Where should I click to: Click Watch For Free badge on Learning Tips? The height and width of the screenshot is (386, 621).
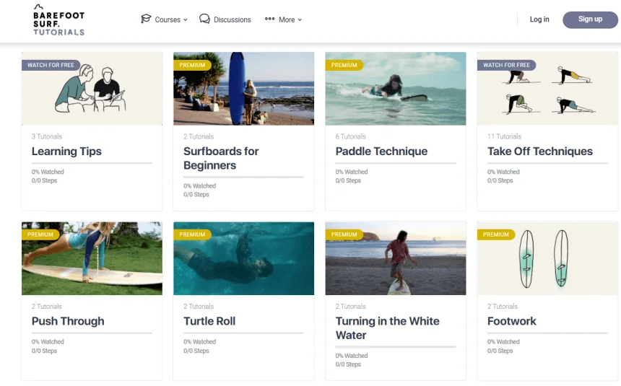51,65
